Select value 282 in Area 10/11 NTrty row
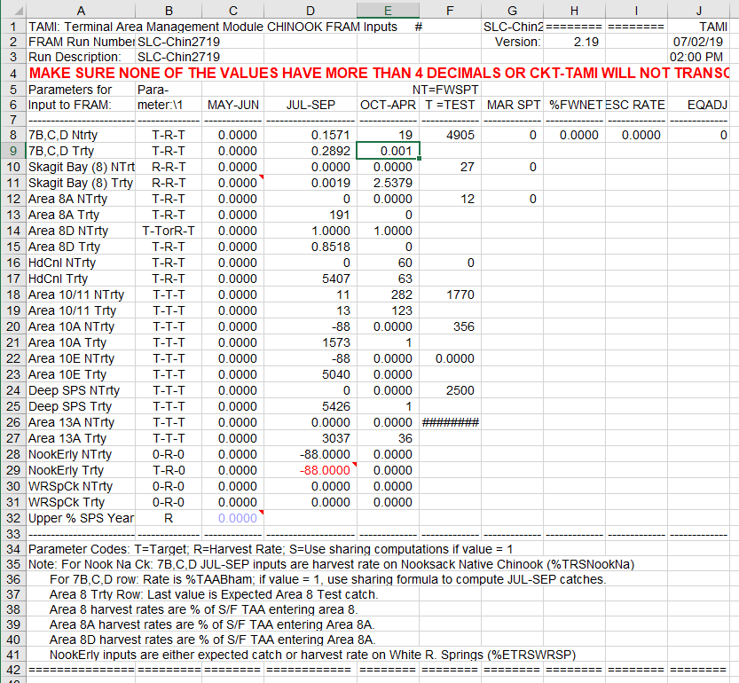 [388, 294]
